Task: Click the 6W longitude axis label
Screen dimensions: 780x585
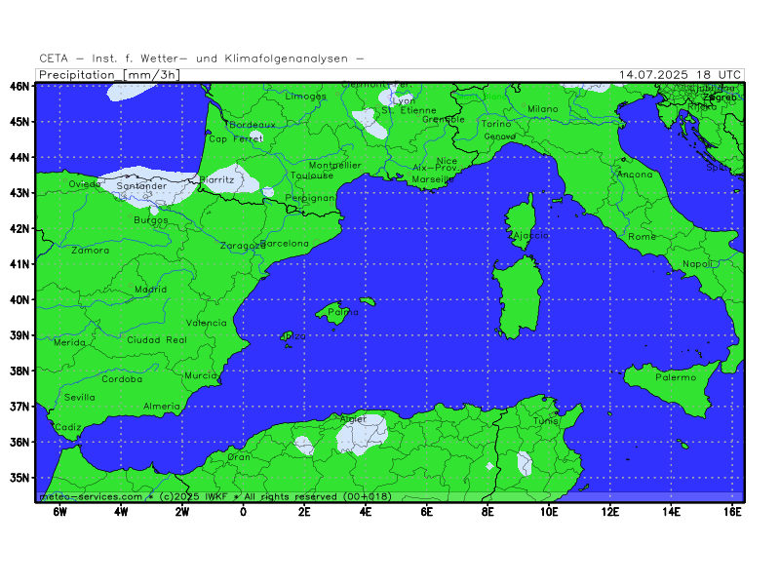Action: coord(59,512)
